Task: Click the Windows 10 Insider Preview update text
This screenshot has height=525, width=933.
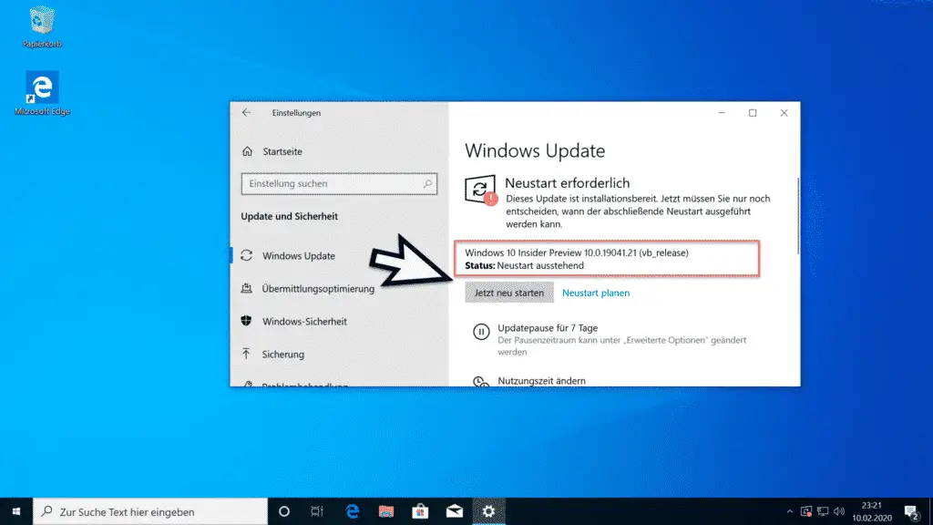Action: (x=577, y=253)
